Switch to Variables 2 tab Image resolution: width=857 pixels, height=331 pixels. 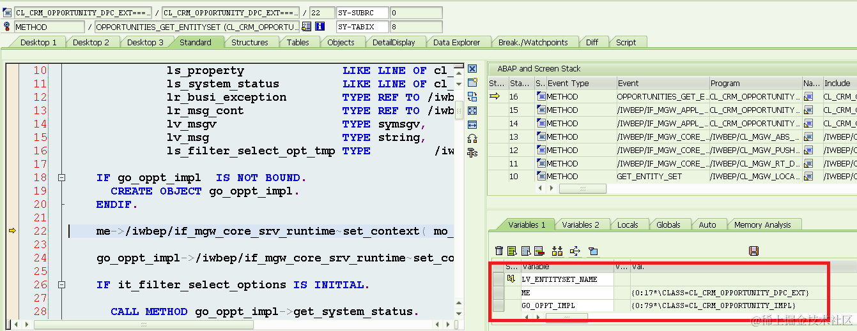click(581, 224)
